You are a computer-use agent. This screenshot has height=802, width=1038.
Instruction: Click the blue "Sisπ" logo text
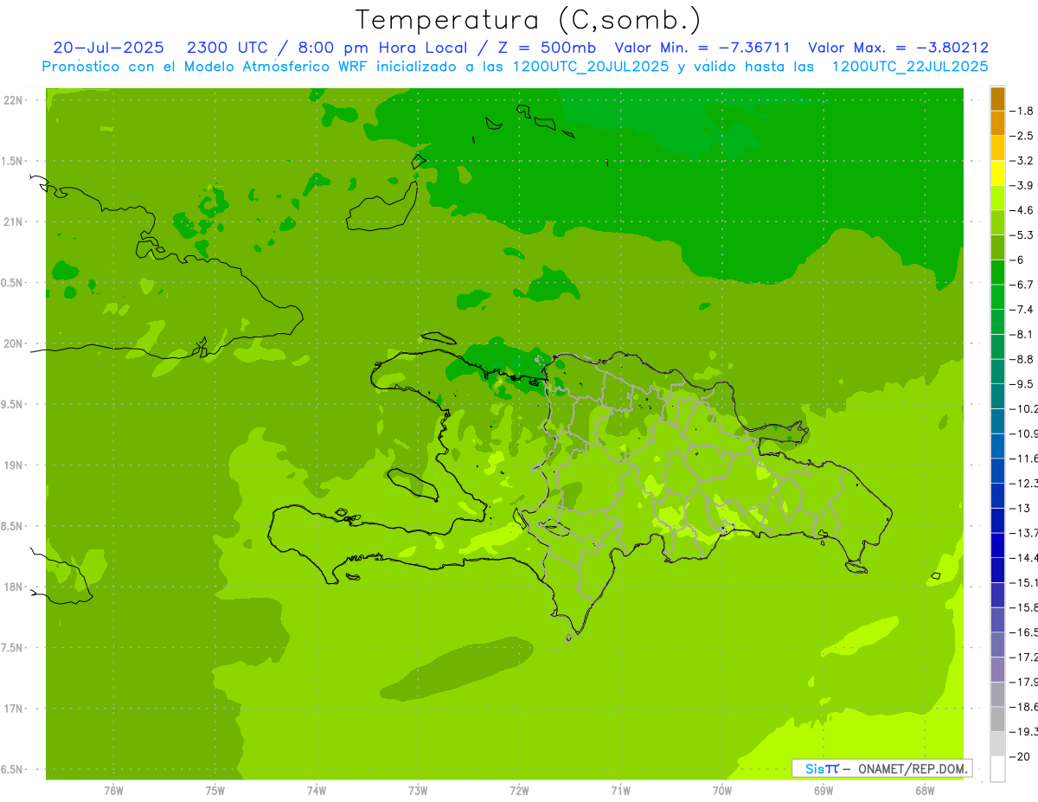821,768
